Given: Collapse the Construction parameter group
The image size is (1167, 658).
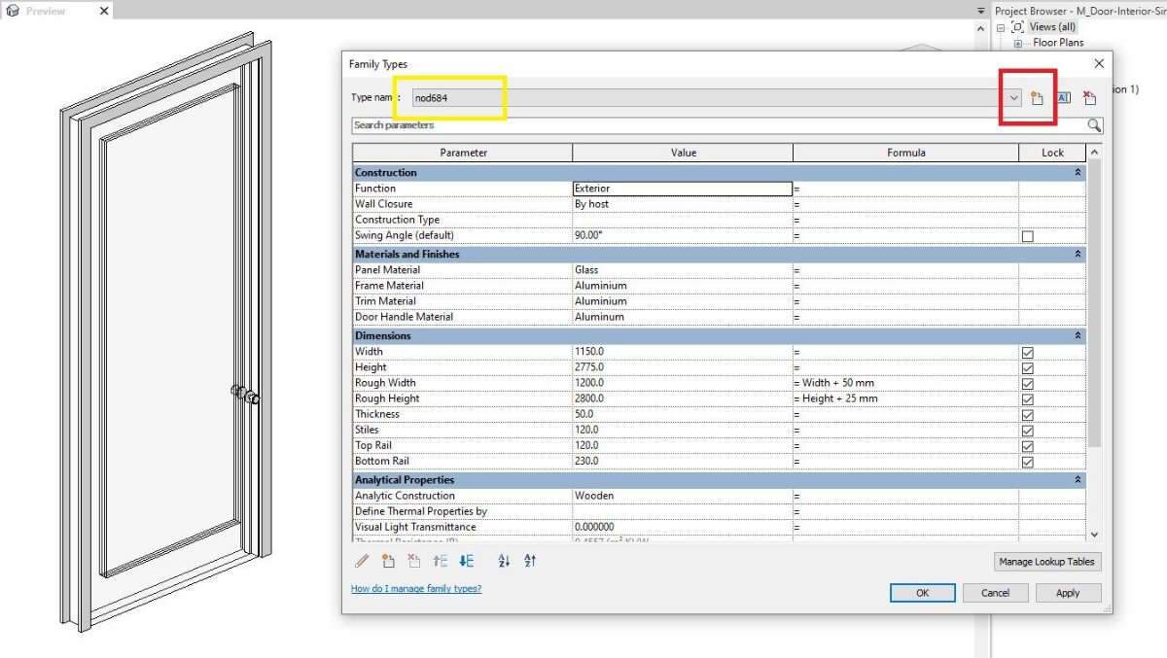Looking at the screenshot, I should (1078, 172).
